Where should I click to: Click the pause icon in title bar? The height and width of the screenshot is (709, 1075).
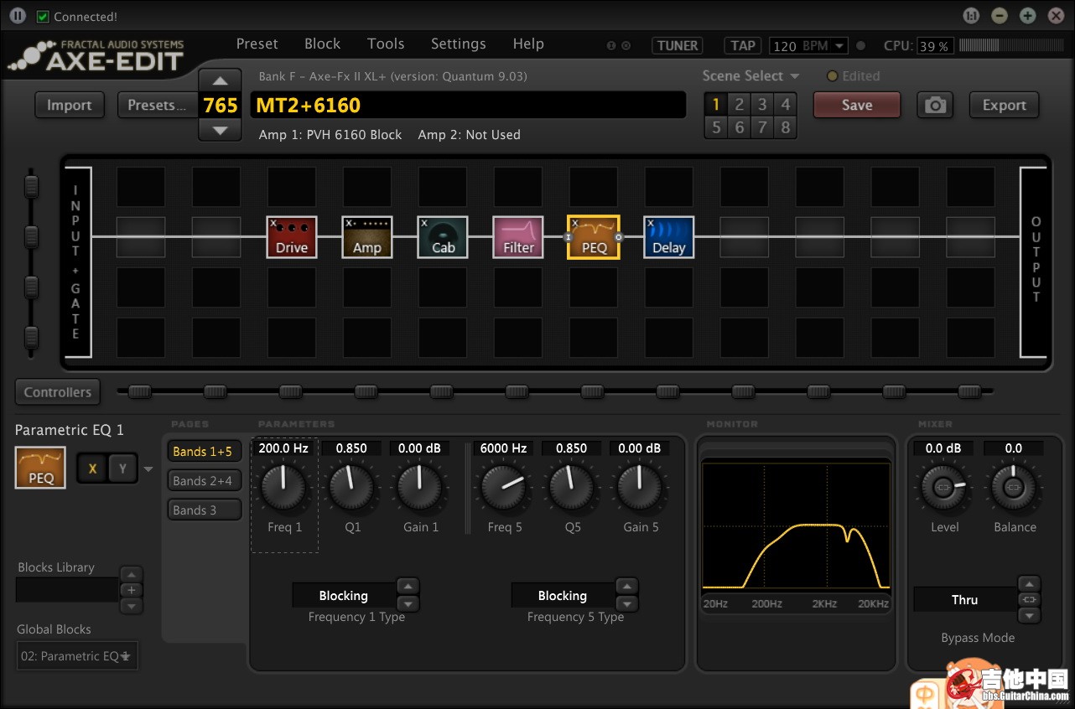click(18, 16)
